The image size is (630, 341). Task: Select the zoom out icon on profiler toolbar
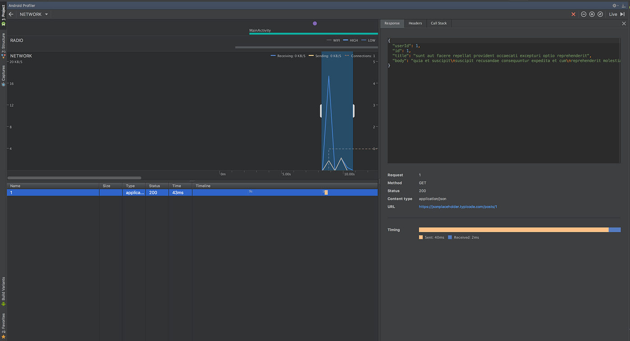[583, 14]
